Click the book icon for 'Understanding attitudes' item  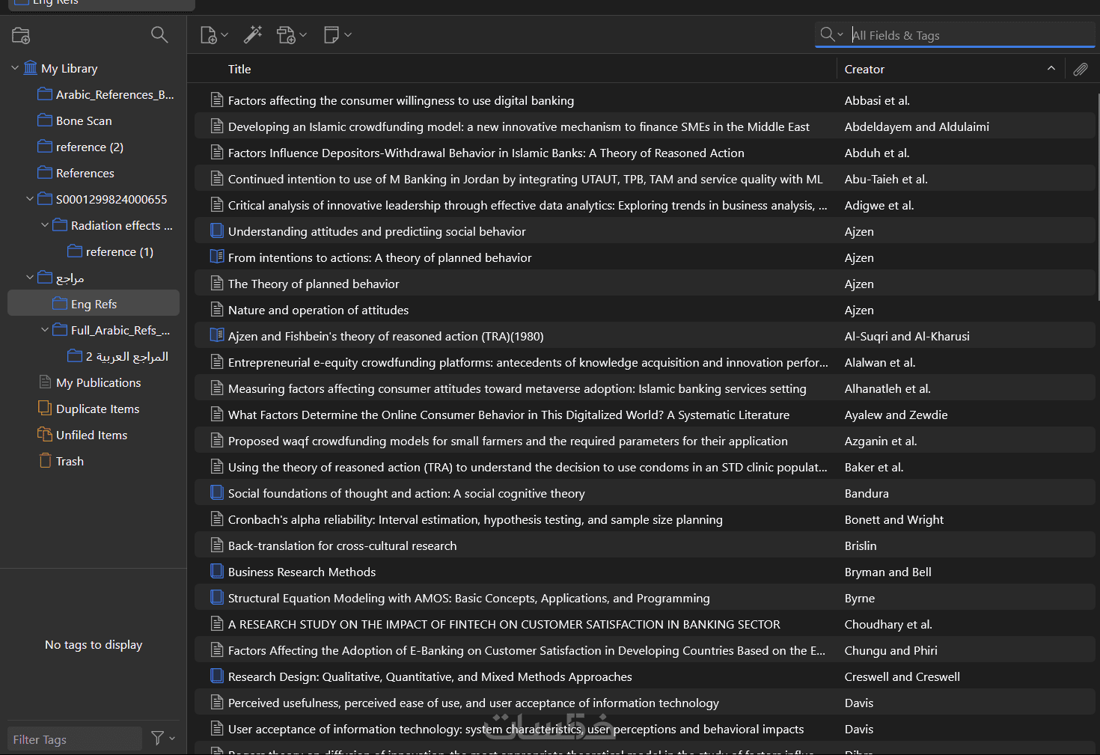pyautogui.click(x=217, y=231)
